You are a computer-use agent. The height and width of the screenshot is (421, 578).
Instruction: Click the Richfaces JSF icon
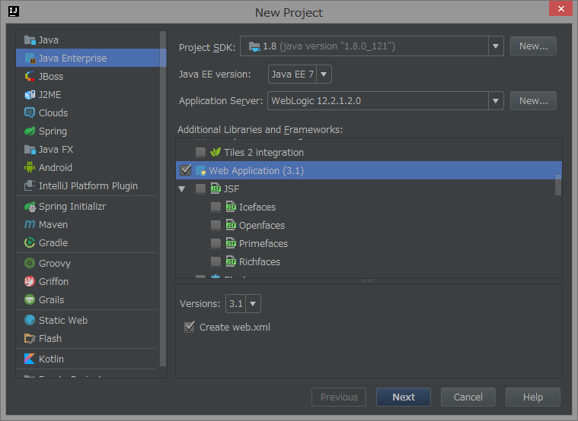[x=231, y=261]
